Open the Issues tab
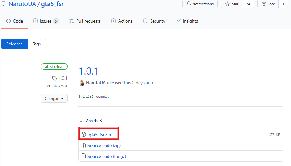Screen dimensions: 291x166 coord(45,21)
